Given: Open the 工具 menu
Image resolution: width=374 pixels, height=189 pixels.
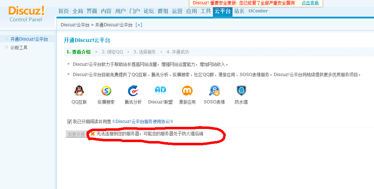Looking at the screenshot, I should point(205,11).
